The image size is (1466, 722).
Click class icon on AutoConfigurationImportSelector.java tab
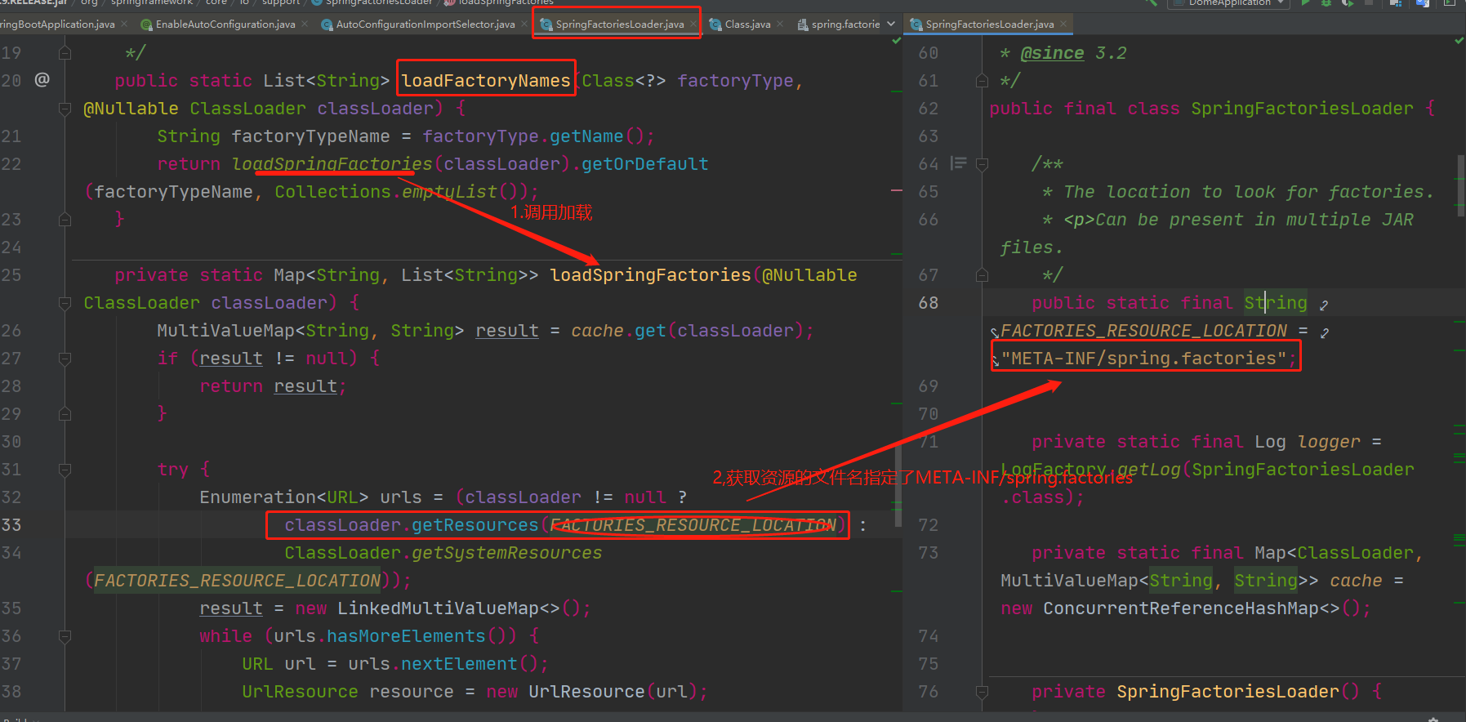click(327, 25)
